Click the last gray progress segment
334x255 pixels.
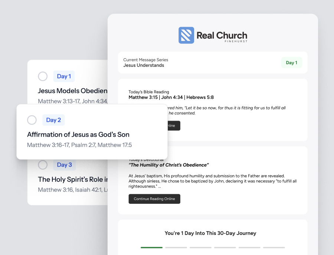[274, 247]
